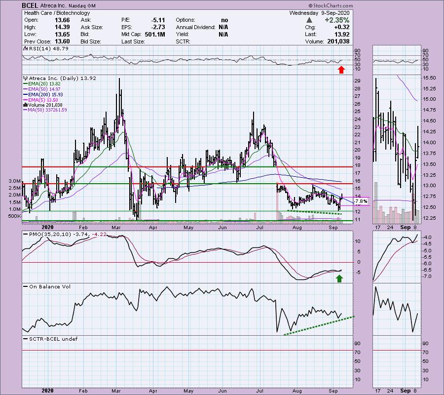The width and height of the screenshot is (444, 395).
Task: Select the Low value 13.65
Action: coord(62,34)
